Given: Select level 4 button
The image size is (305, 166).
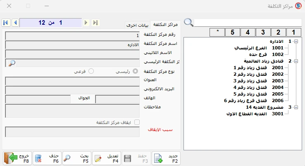Looking at the screenshot, I should [248, 32].
